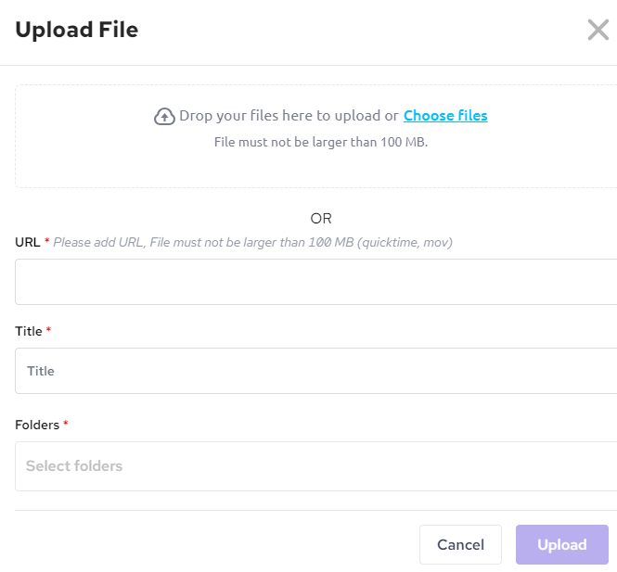
Task: Click the Folders field label
Action: pos(37,425)
